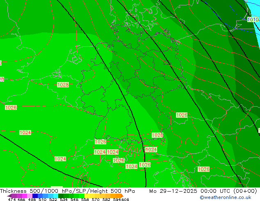The image size is (260, 201).
Task: Click the date stamp 'Mo 29-12-2025 00:00 UTC'
Action: [191, 191]
